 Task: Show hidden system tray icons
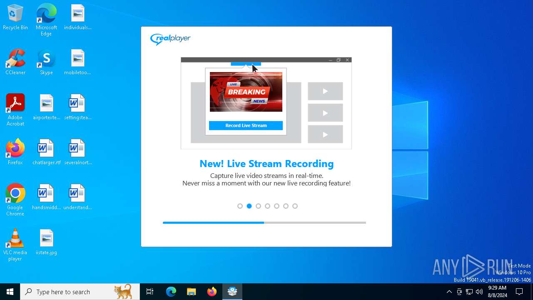[x=449, y=292]
